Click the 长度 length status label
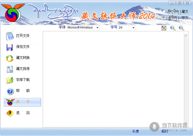This screenshot has width=193, height=136. [135, 131]
